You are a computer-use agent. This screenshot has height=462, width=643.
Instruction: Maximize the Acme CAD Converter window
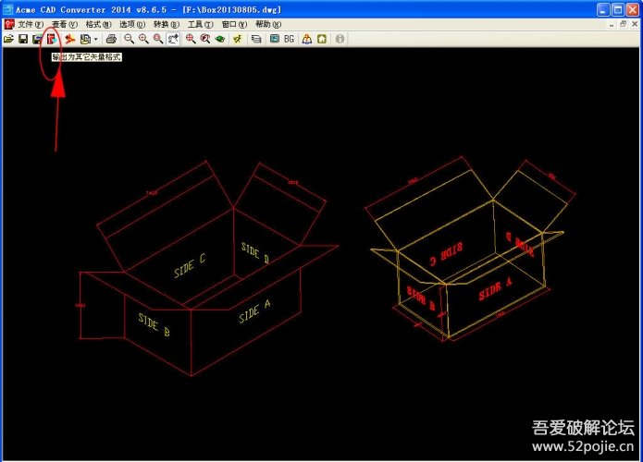(618, 9)
